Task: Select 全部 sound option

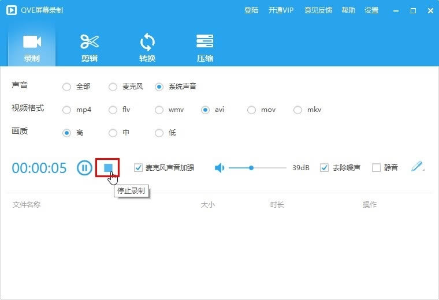Action: (66, 87)
